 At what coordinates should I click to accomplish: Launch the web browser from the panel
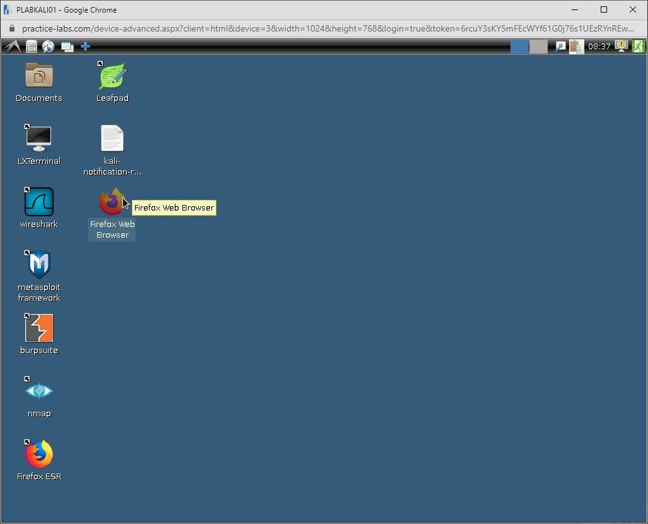tap(49, 46)
